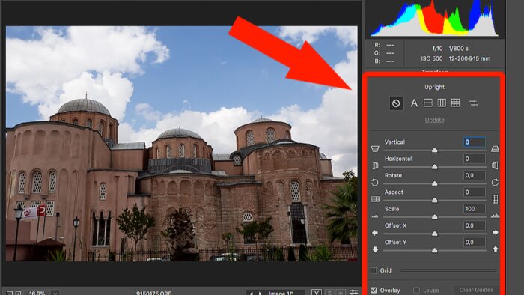The width and height of the screenshot is (524, 295).
Task: Focus the Vertical value field
Action: [x=475, y=142]
